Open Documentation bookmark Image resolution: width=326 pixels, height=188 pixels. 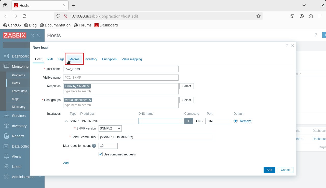click(55, 25)
